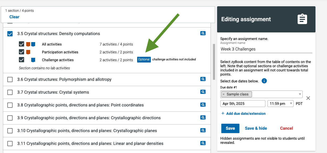The height and width of the screenshot is (153, 327).
Task: Click the Apr 5th, 2025 date field
Action: click(x=243, y=104)
